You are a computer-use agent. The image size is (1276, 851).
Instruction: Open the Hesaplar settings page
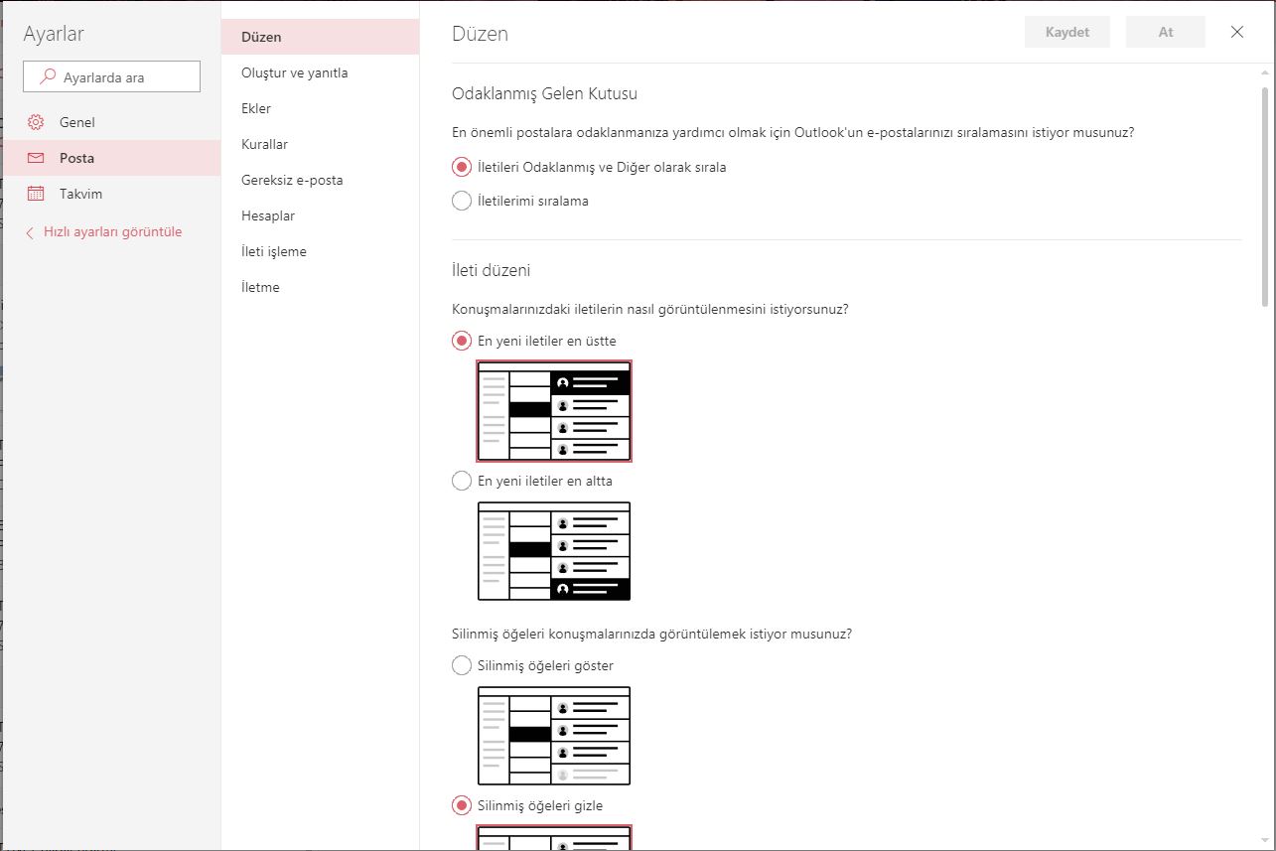click(x=320, y=215)
